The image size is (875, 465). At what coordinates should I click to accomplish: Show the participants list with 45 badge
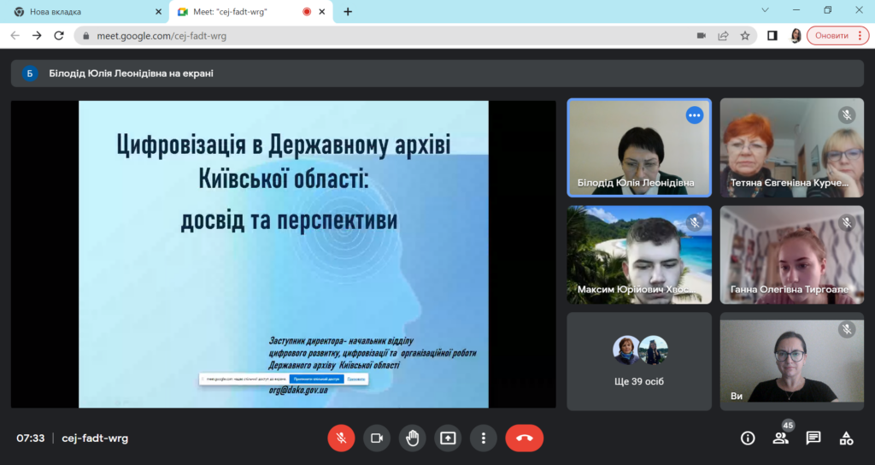click(x=780, y=438)
